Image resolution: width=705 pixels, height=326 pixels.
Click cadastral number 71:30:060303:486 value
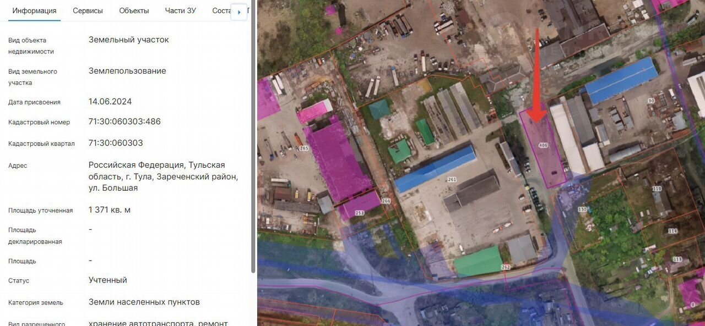tap(124, 121)
